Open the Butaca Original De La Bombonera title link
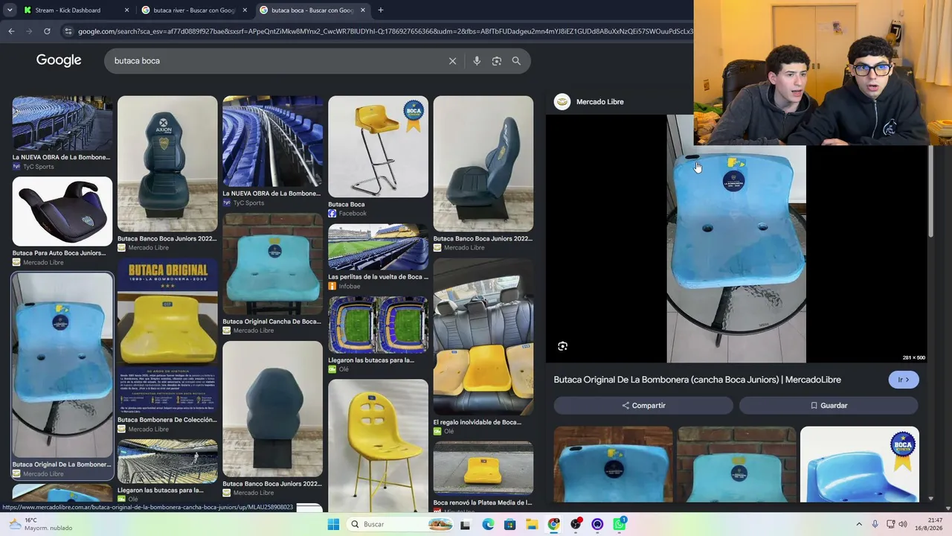 point(698,380)
